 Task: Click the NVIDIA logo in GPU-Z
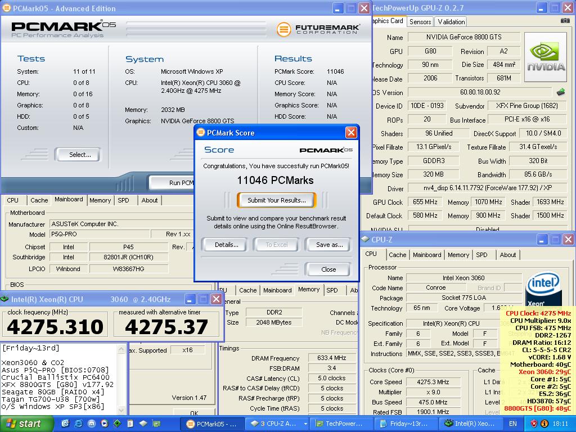pos(546,57)
